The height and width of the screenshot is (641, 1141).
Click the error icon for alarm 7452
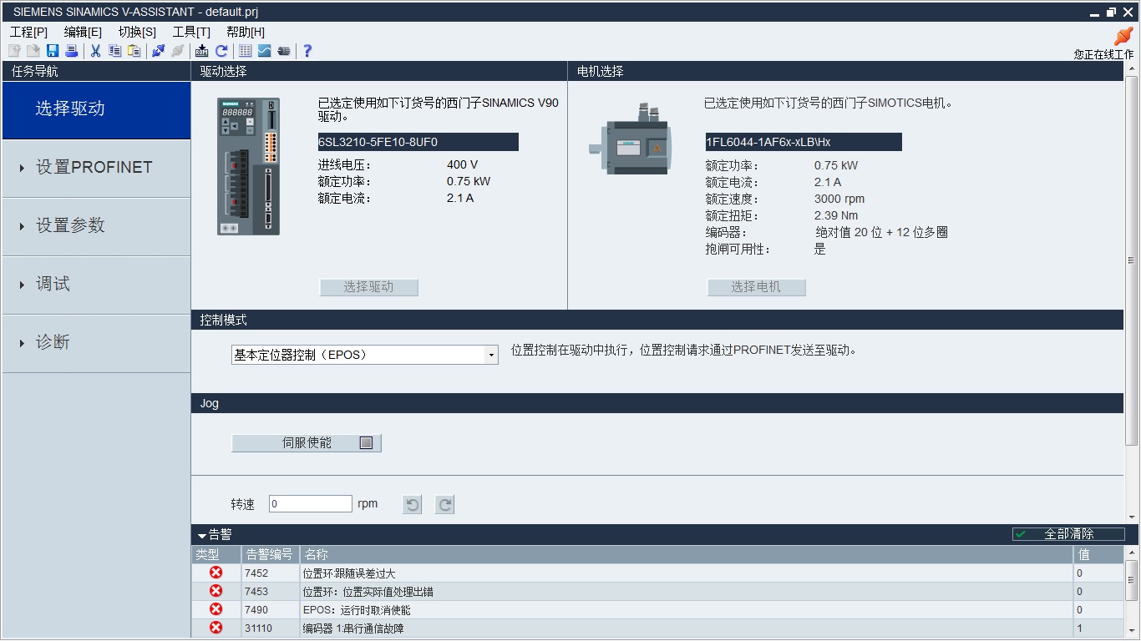pos(216,573)
